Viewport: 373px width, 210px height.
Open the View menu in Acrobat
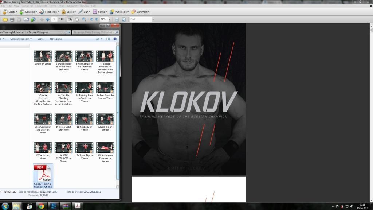(x=16, y=6)
